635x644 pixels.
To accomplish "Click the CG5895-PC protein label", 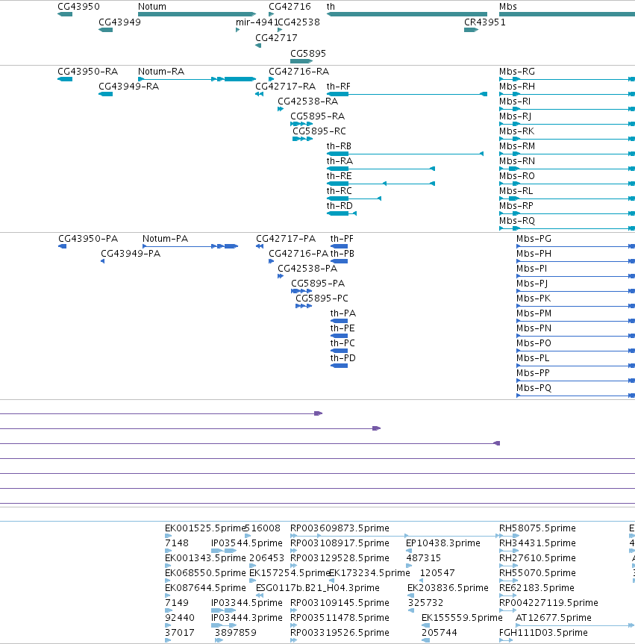I will (x=322, y=298).
